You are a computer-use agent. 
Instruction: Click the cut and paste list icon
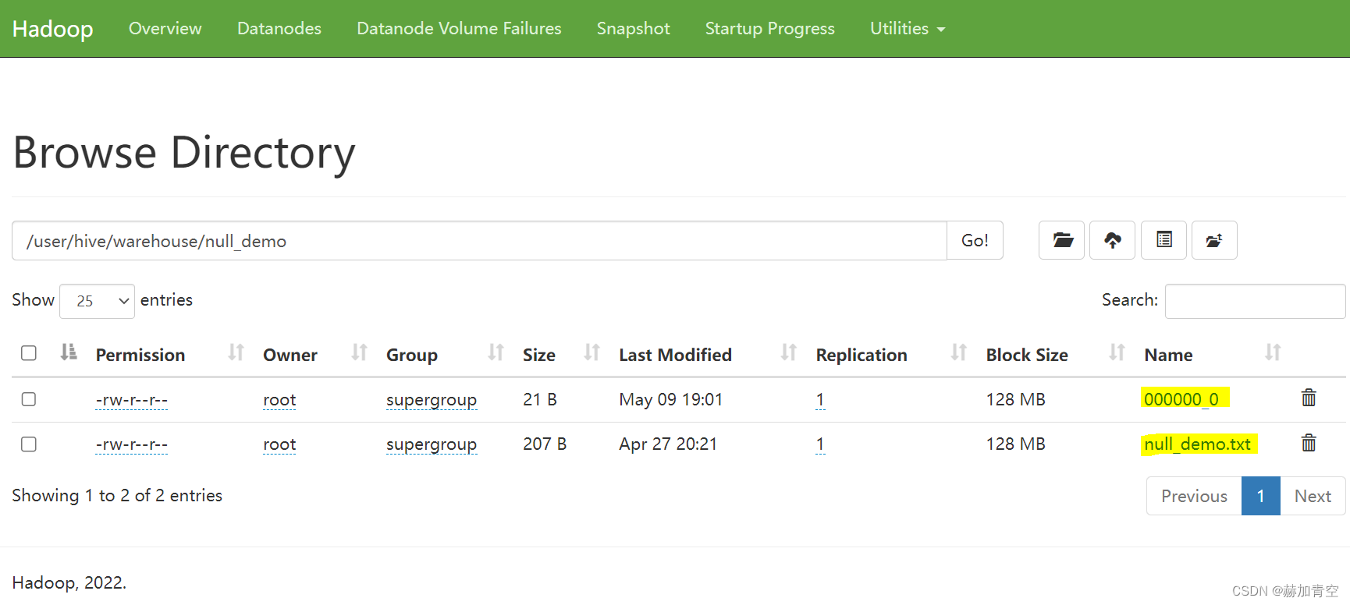coord(1163,240)
